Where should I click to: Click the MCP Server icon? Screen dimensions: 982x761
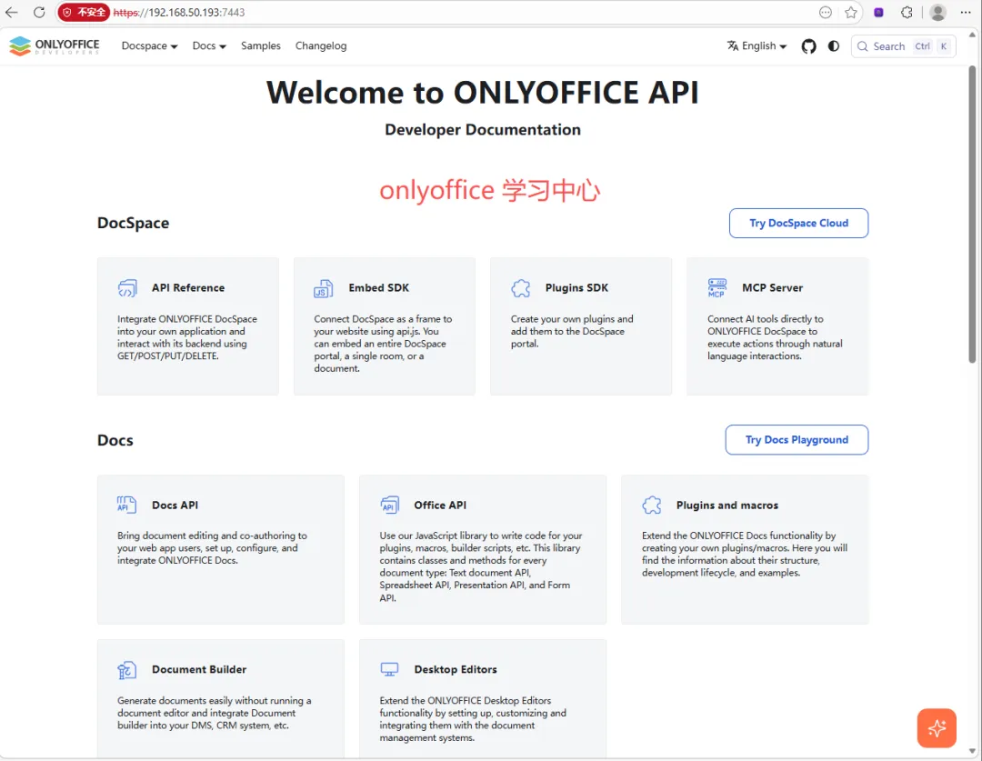point(717,288)
